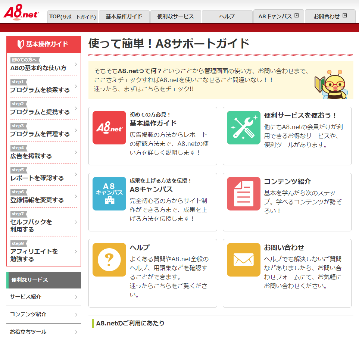The height and width of the screenshot is (337, 359).
Task: Open step7 セルフバックを利用する
Action: tap(44, 222)
